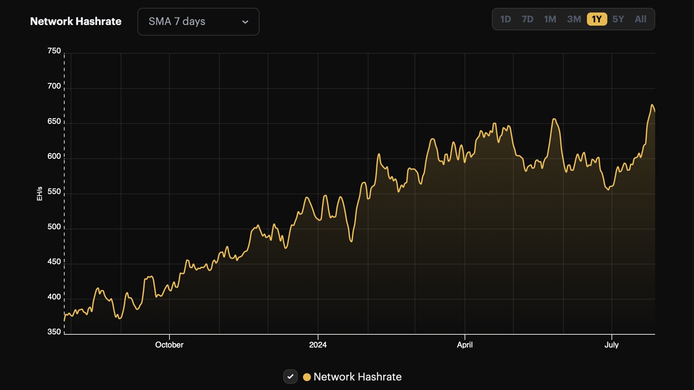This screenshot has width=694, height=390.
Task: Change the moving average from SMA 7 days
Action: point(198,22)
